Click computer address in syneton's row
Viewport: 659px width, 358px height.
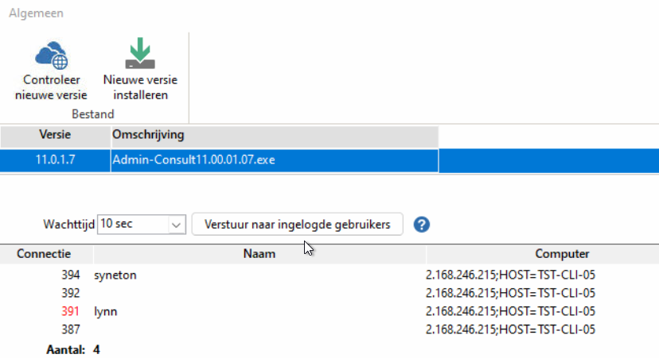(511, 275)
